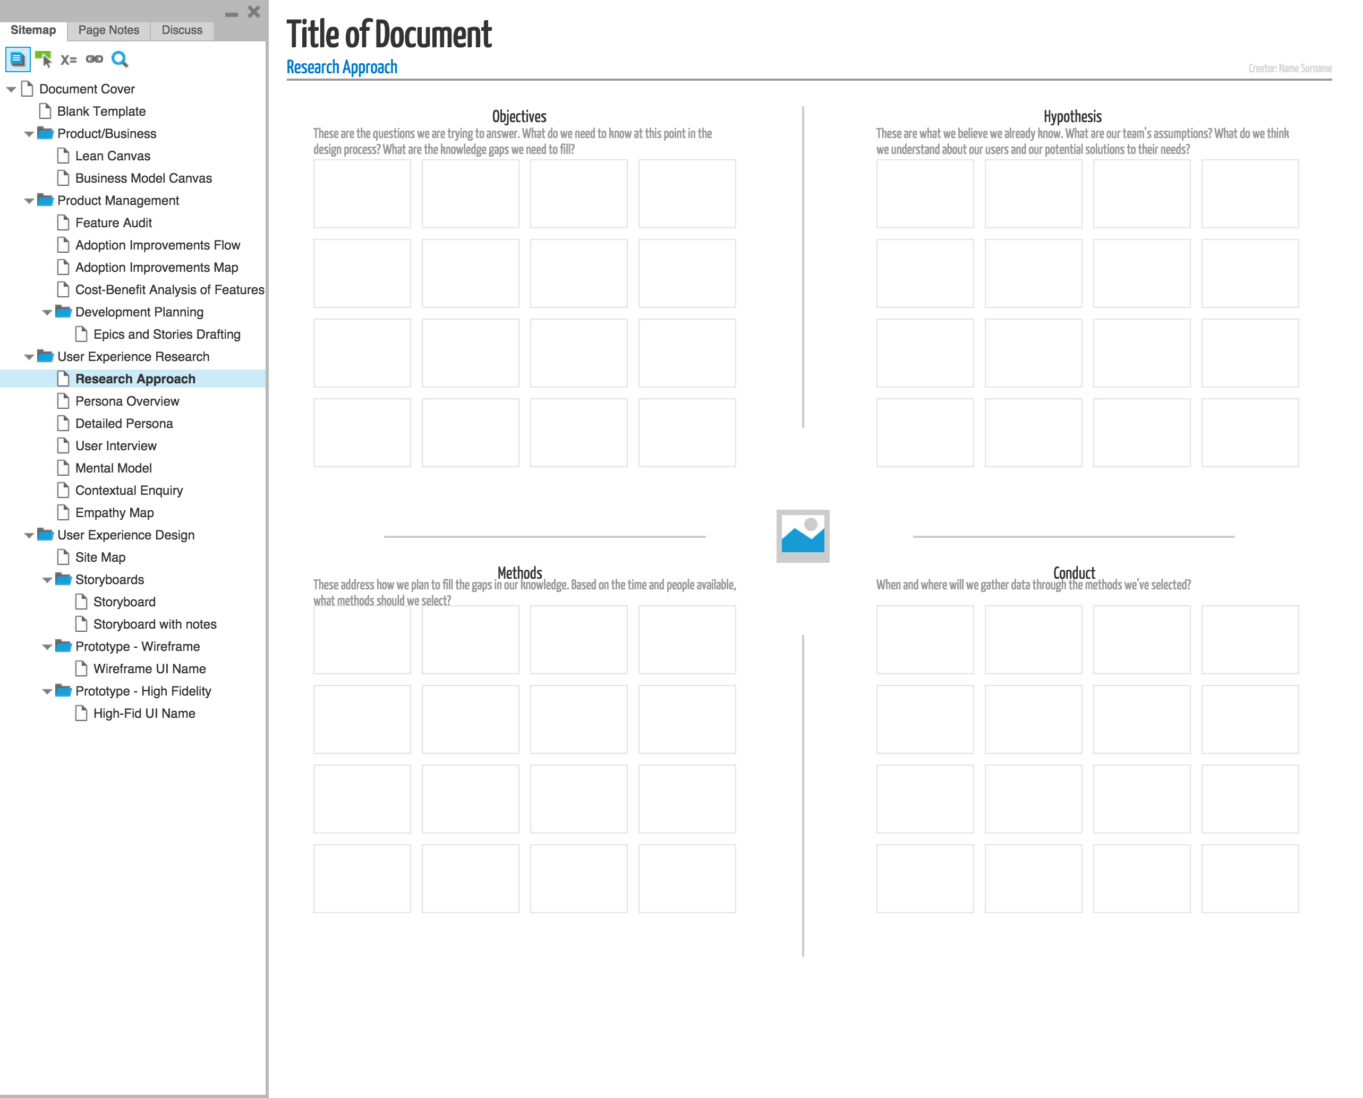Click the Lean Canvas page icon
Viewport: 1363px width, 1098px height.
click(63, 156)
